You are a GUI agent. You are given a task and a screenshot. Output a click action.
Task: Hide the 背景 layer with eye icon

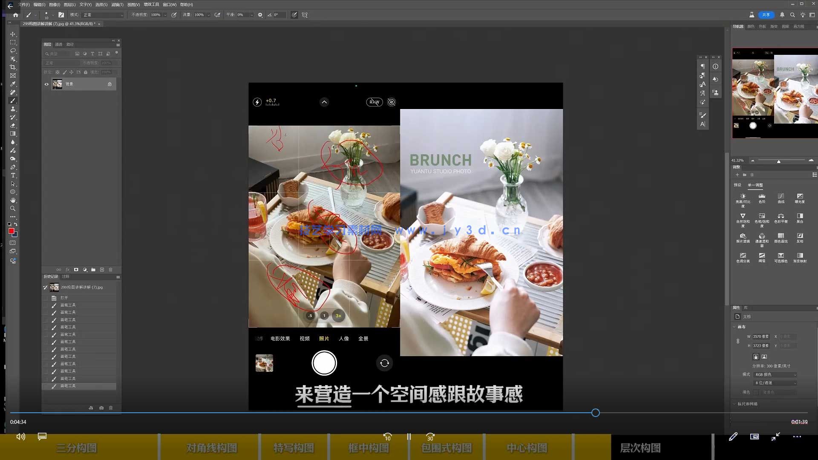(46, 84)
